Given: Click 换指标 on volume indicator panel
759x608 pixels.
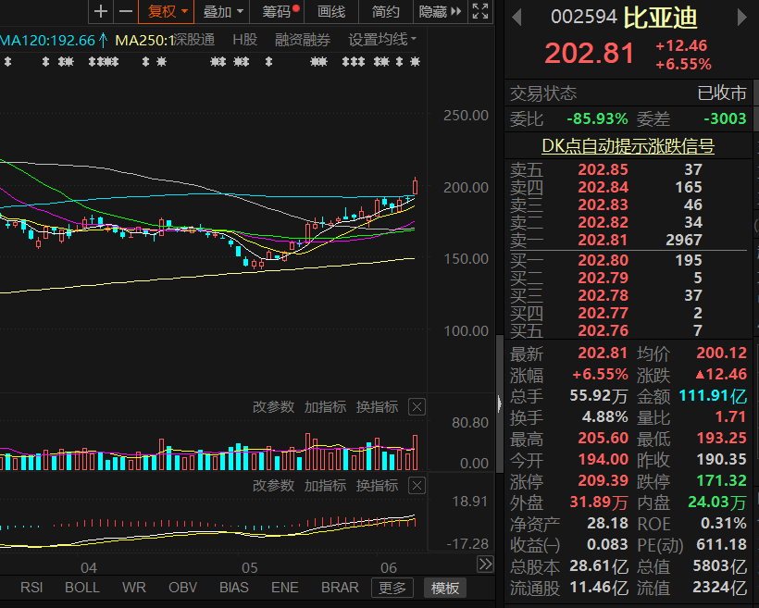Looking at the screenshot, I should point(377,406).
